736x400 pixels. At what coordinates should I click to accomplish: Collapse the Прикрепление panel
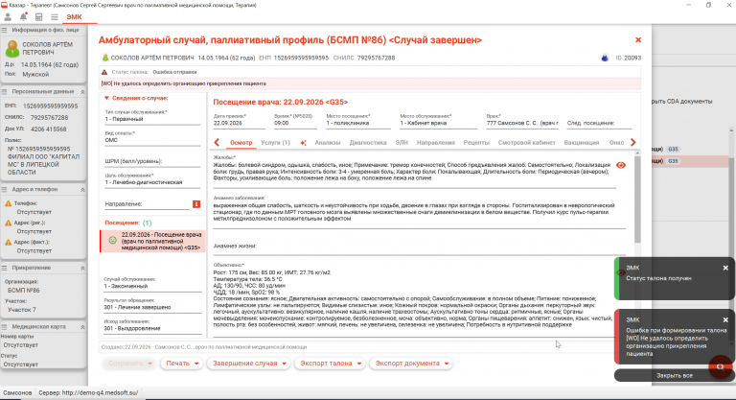coord(82,268)
